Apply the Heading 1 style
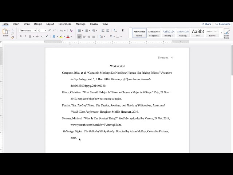The height and width of the screenshot is (175, 233). tap(168, 33)
